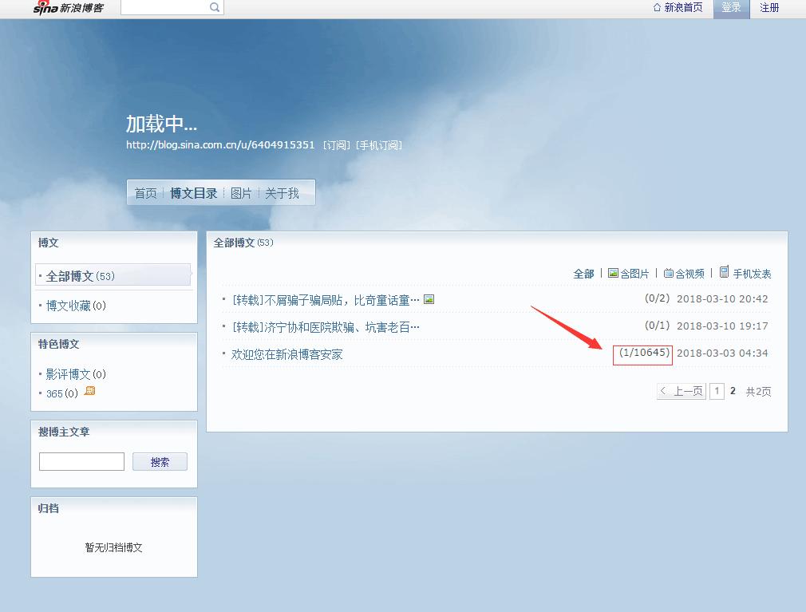
Task: Click the magnifier search icon in top bar
Action: click(215, 7)
